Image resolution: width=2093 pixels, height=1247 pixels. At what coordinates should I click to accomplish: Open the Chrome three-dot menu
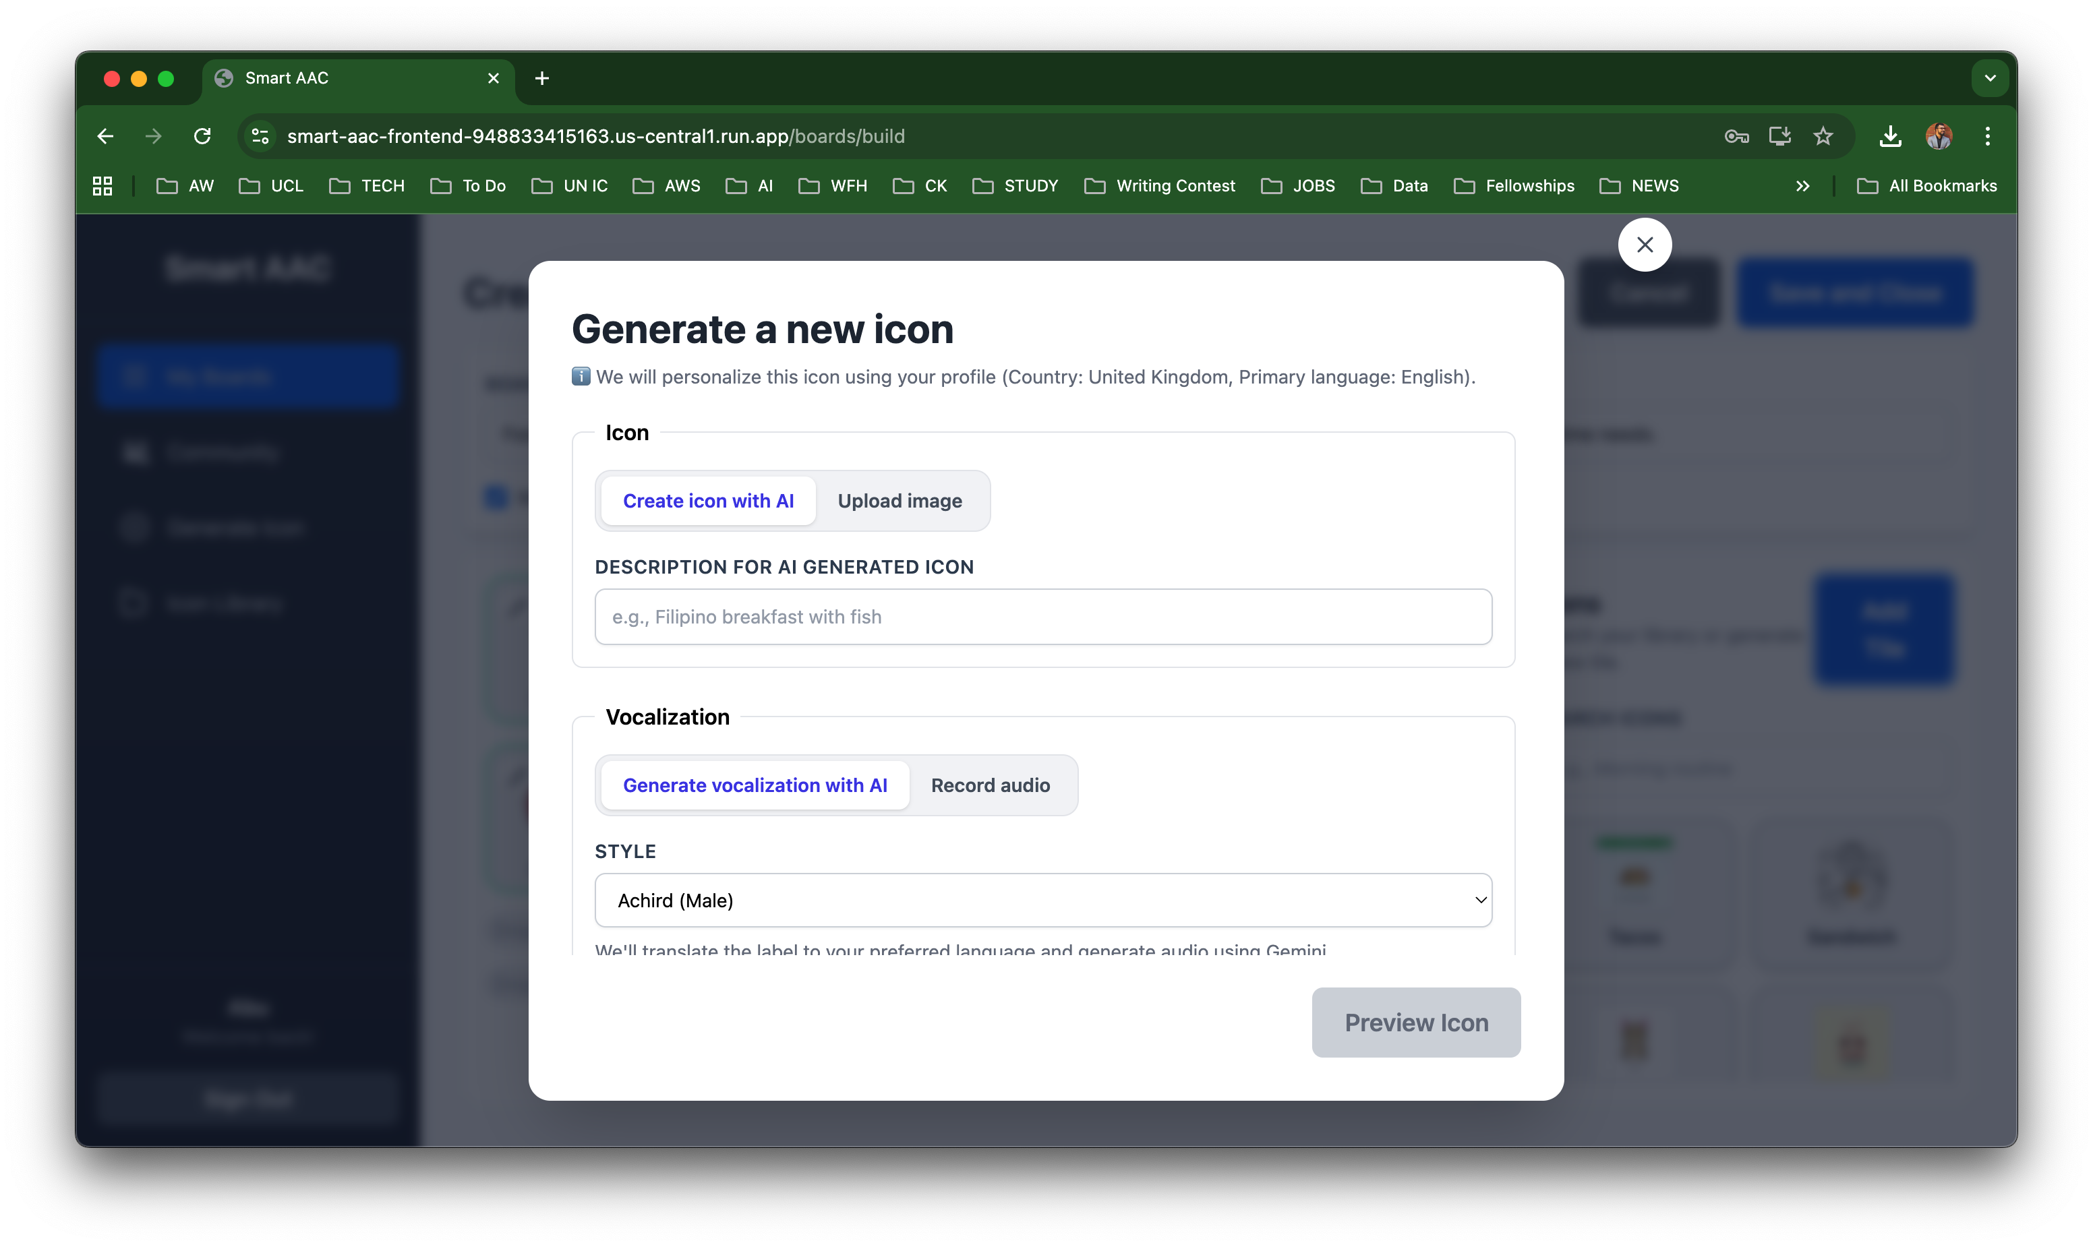pos(1987,136)
